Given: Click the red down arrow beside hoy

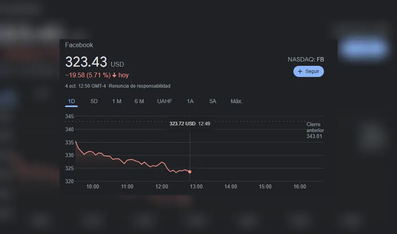Looking at the screenshot, I should coord(114,75).
